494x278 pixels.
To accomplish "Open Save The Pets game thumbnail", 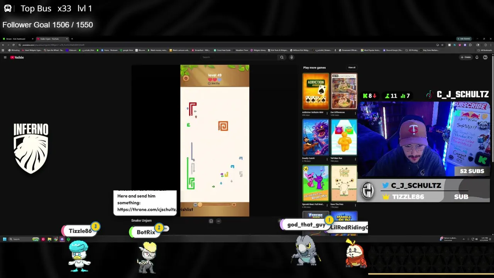I will (344, 183).
